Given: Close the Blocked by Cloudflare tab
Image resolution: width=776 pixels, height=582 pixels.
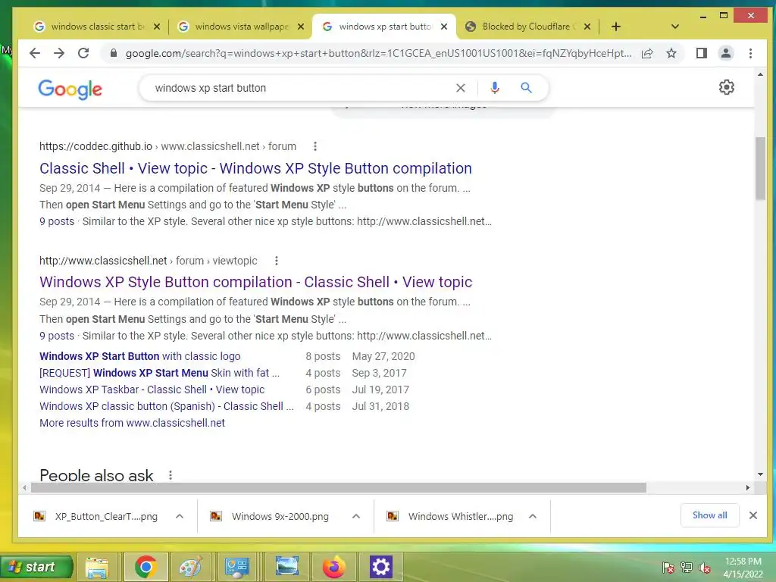Looking at the screenshot, I should point(587,27).
